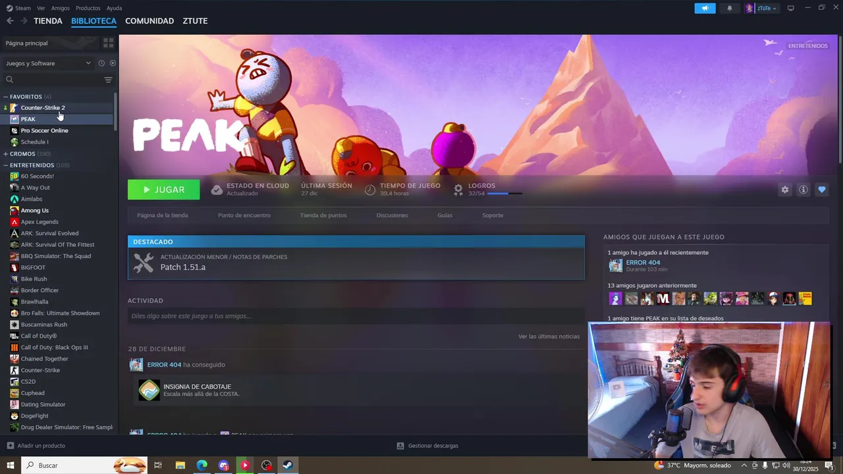Click the Patch 1.51.a wrench icon
Screen dimensions: 843x474
[x=144, y=263]
